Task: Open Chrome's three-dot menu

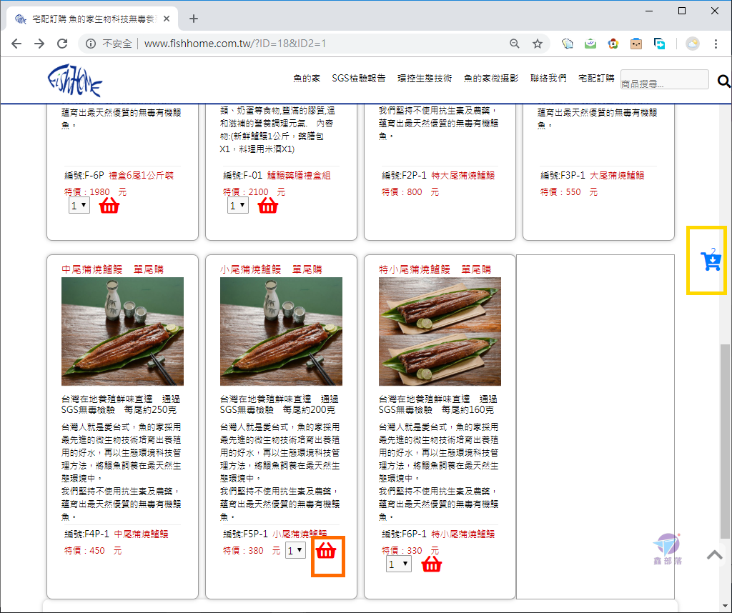Action: pos(716,44)
